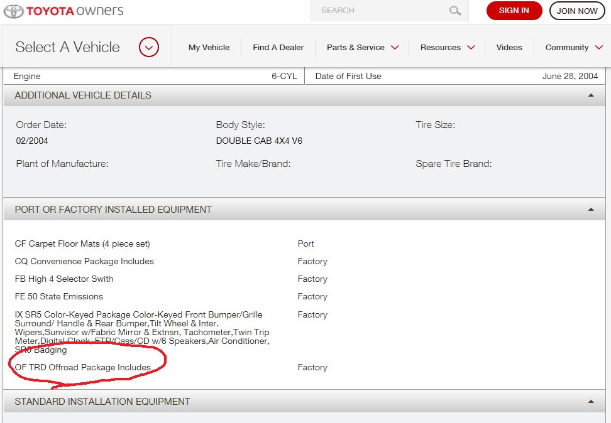Click the Plant of Manufacture label
Viewport: 611px width, 423px height.
(62, 164)
